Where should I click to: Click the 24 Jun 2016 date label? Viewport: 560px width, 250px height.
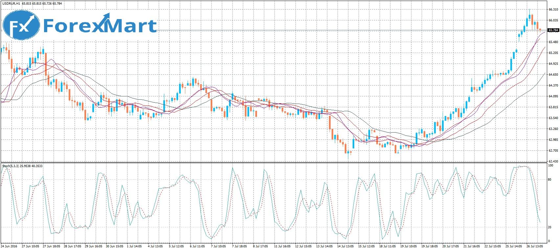click(x=9, y=246)
